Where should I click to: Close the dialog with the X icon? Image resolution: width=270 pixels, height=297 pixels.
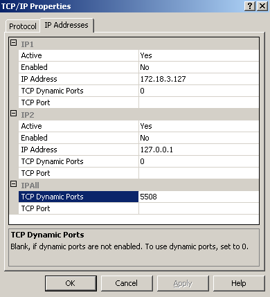pyautogui.click(x=262, y=6)
